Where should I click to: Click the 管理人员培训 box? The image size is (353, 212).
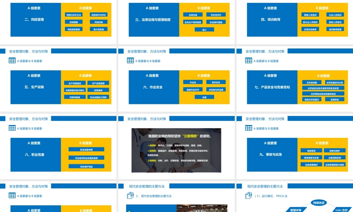point(310,15)
